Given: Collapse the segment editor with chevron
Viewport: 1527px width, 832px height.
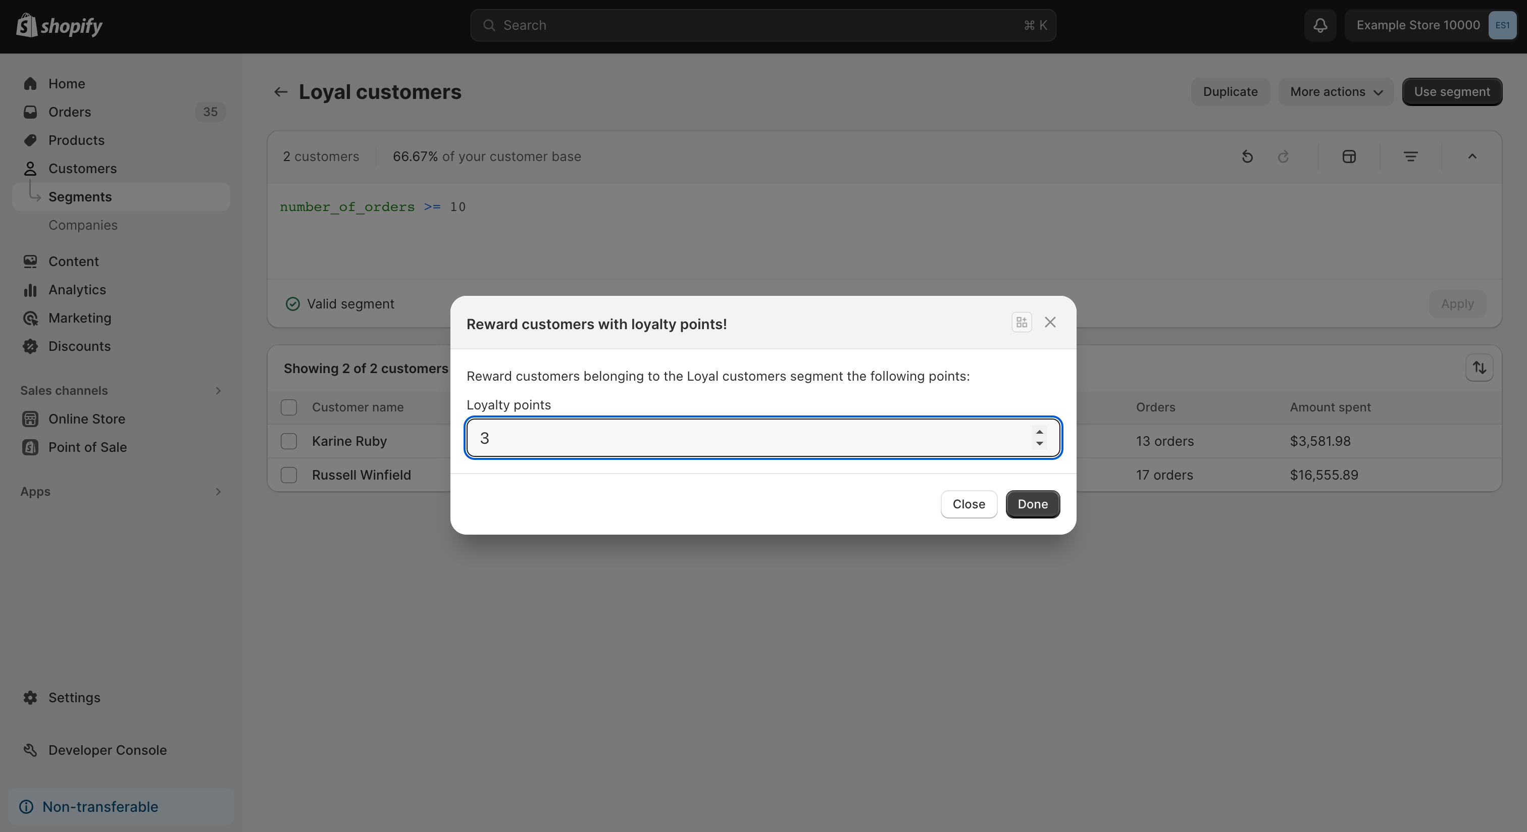Looking at the screenshot, I should [x=1472, y=157].
